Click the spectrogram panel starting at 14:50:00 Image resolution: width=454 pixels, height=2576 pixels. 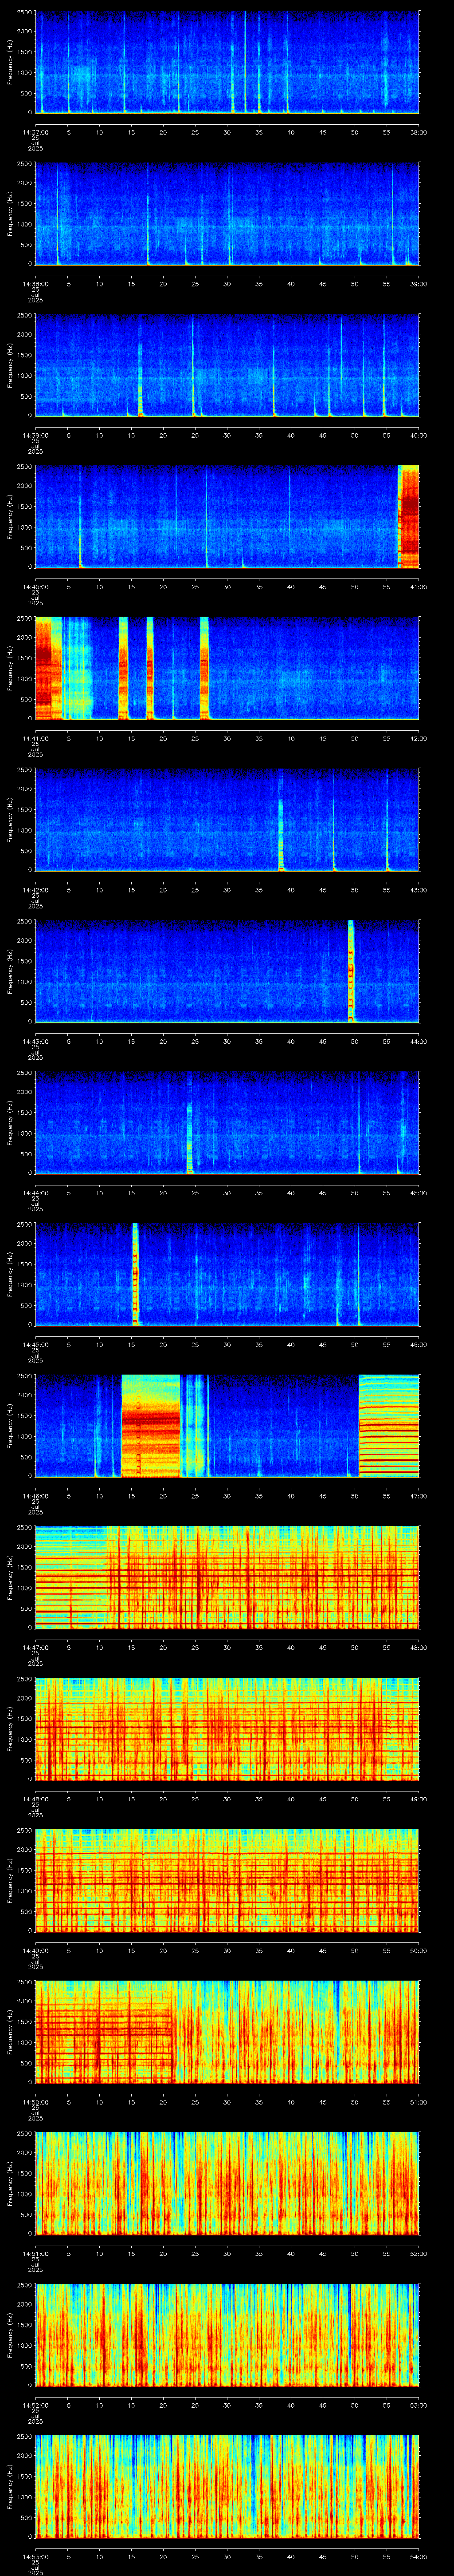coord(227,2032)
